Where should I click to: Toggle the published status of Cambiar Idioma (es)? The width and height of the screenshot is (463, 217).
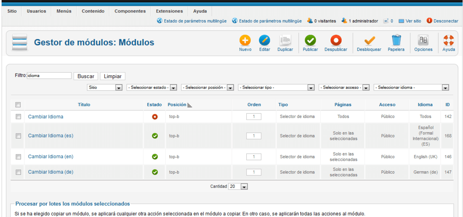(x=155, y=136)
